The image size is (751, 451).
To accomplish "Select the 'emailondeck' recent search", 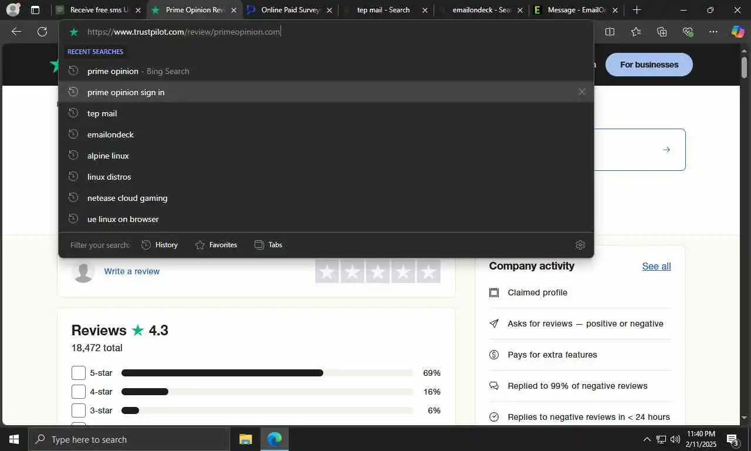I will pyautogui.click(x=326, y=134).
